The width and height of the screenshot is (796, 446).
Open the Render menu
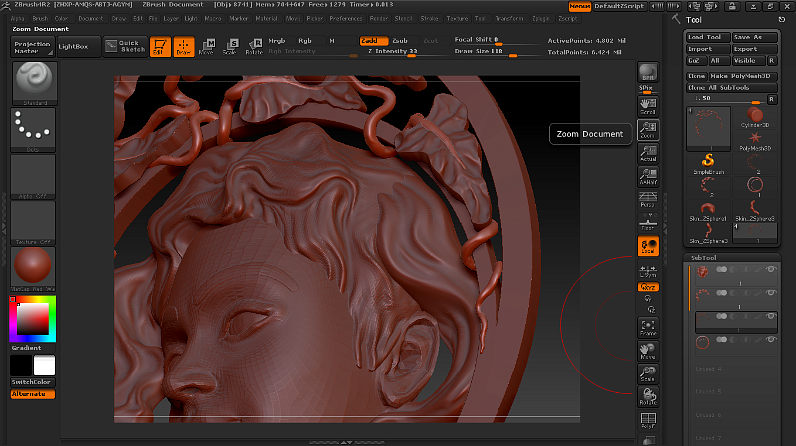(379, 18)
